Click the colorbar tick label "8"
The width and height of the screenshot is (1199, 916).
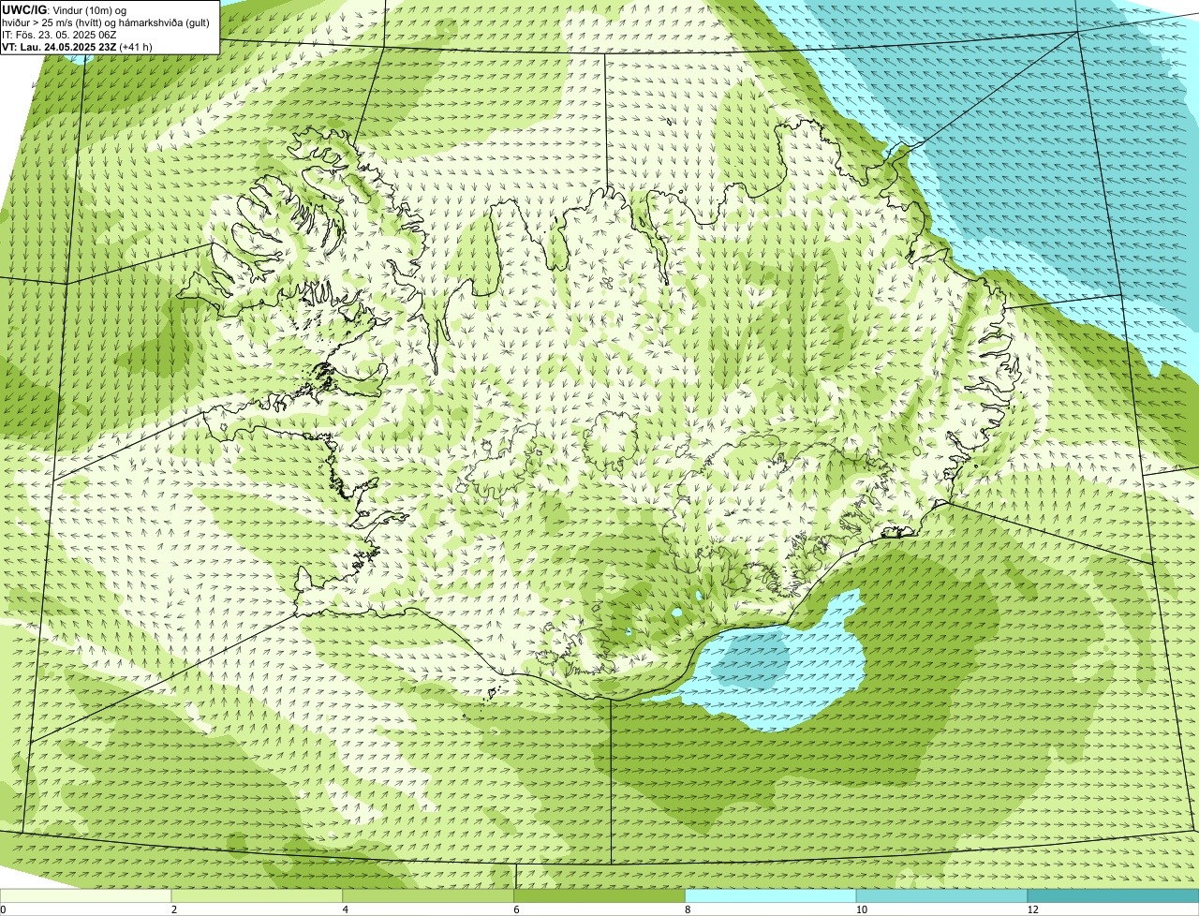tap(688, 909)
